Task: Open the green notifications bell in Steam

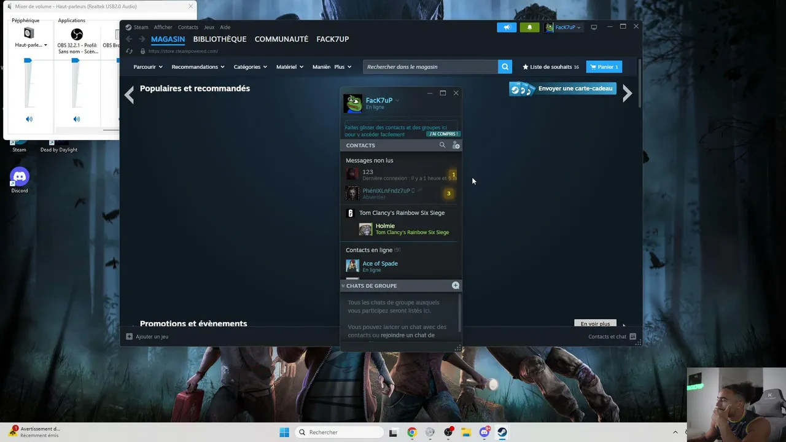Action: coord(529,27)
